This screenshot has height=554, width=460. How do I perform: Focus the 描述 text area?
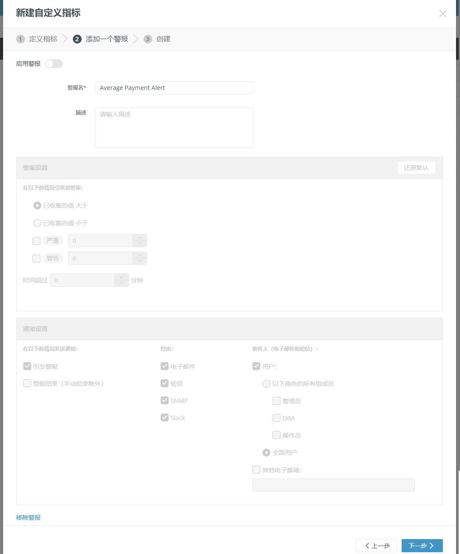pyautogui.click(x=174, y=128)
